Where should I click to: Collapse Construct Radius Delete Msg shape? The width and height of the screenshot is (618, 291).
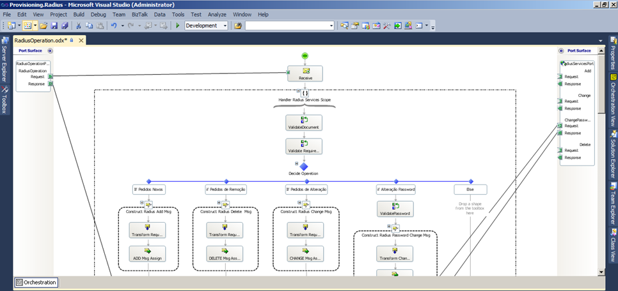219,202
